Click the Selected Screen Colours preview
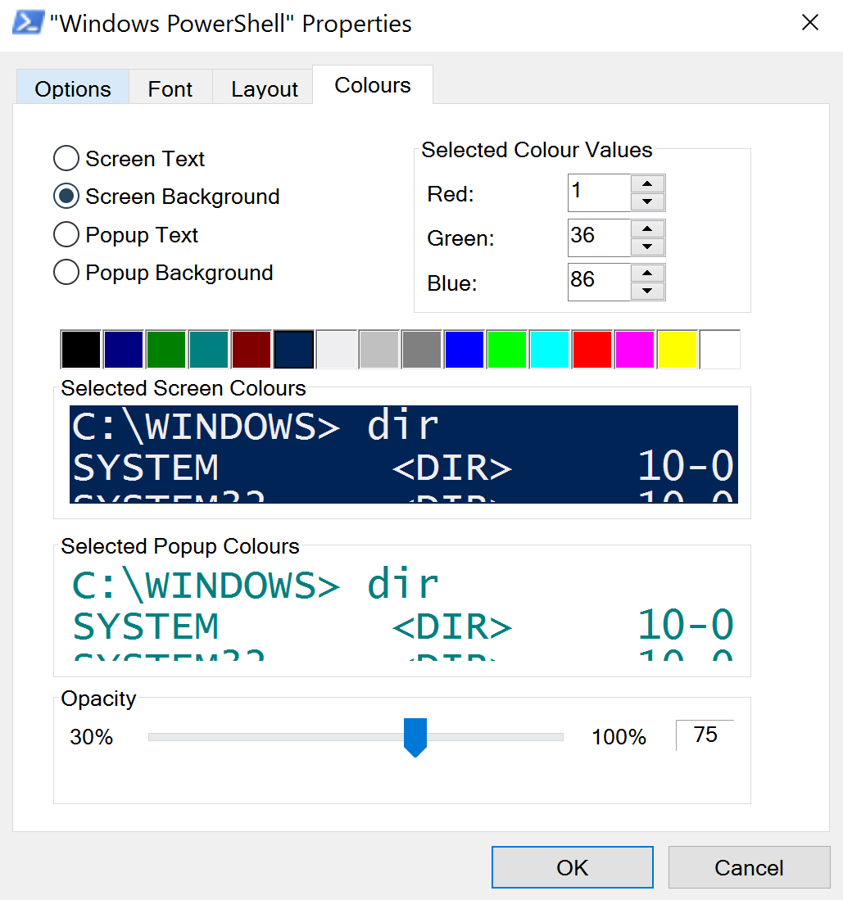The height and width of the screenshot is (900, 843). tap(404, 455)
